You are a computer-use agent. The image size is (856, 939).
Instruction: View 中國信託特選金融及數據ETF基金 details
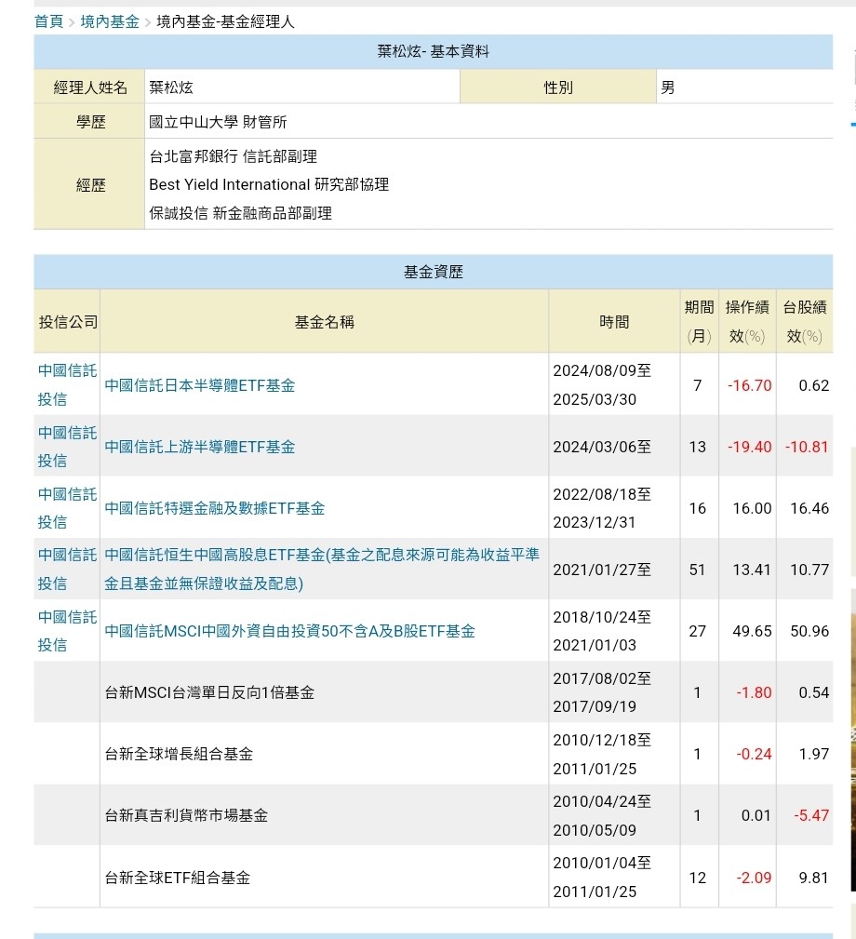coord(214,508)
